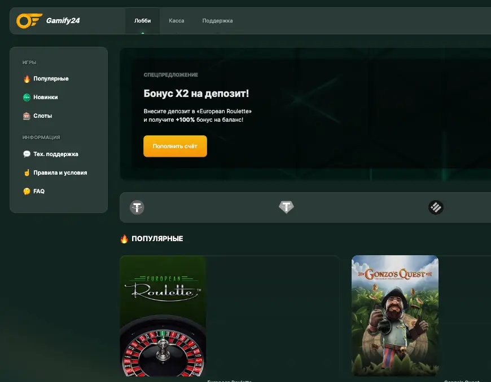Click the European Roulette game thumbnail

pyautogui.click(x=163, y=316)
